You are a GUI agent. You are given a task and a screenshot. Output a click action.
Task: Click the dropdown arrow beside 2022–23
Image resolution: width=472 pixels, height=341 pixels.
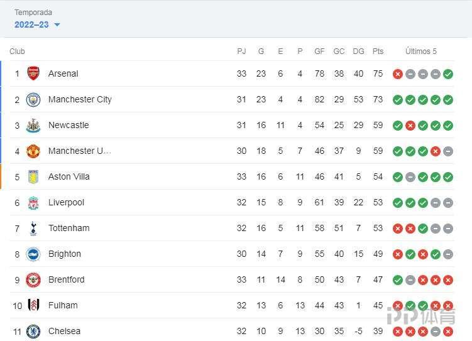pyautogui.click(x=57, y=25)
